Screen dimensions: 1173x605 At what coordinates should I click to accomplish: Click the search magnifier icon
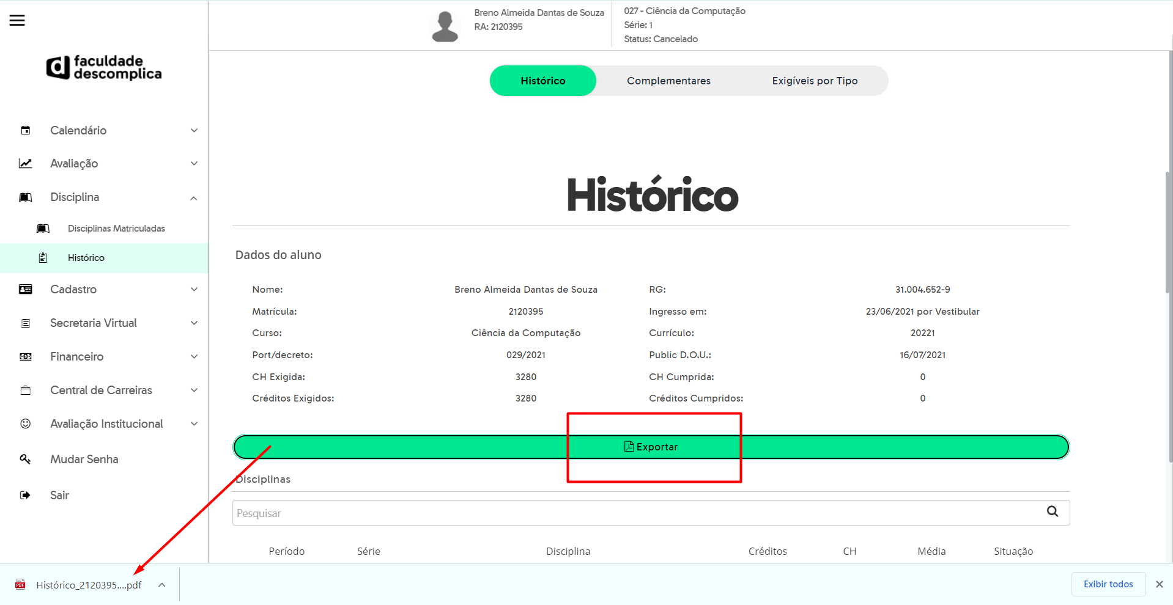pyautogui.click(x=1053, y=512)
